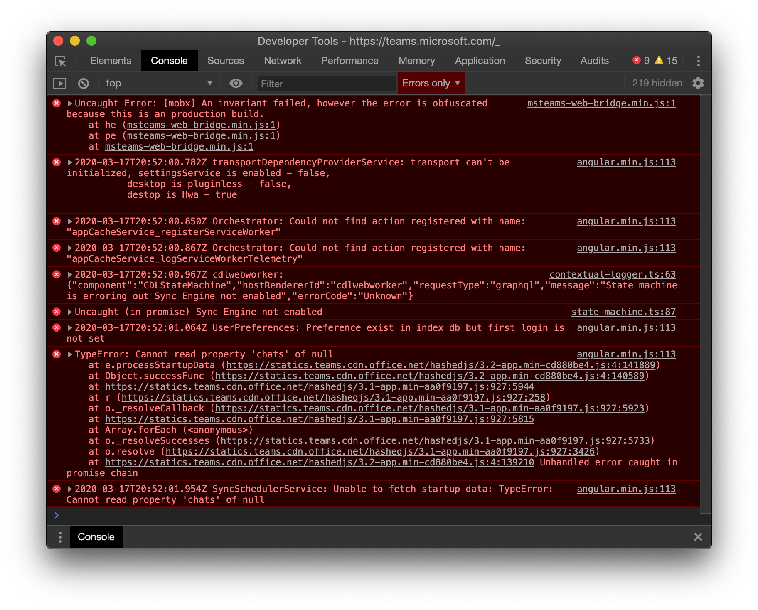758x610 pixels.
Task: Open the 'at he' msteams-web-bridge stack link
Action: coord(201,125)
